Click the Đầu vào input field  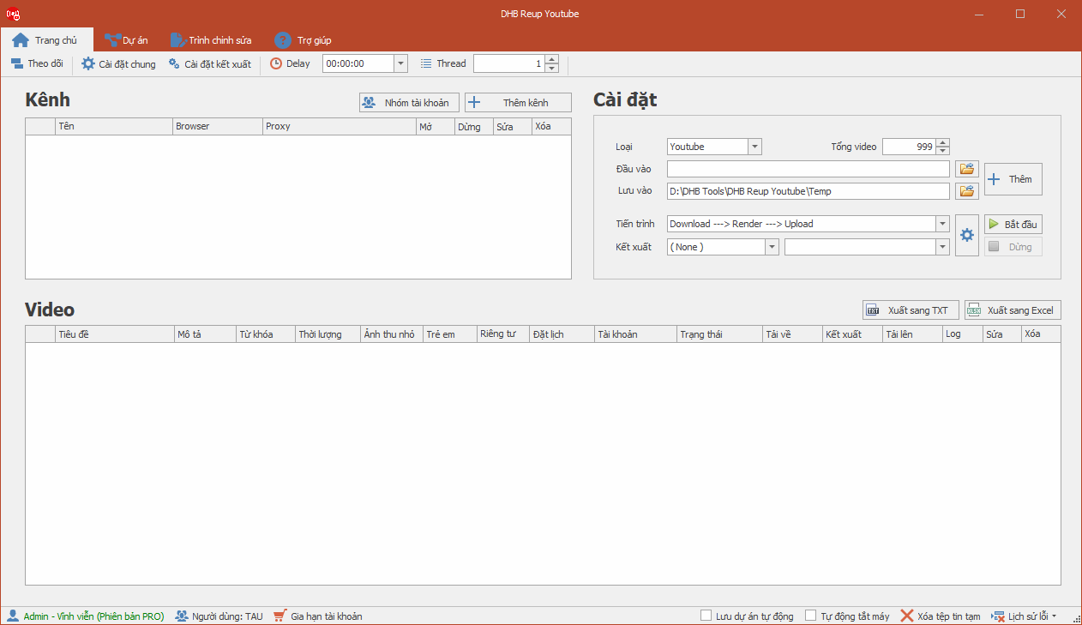pos(808,169)
